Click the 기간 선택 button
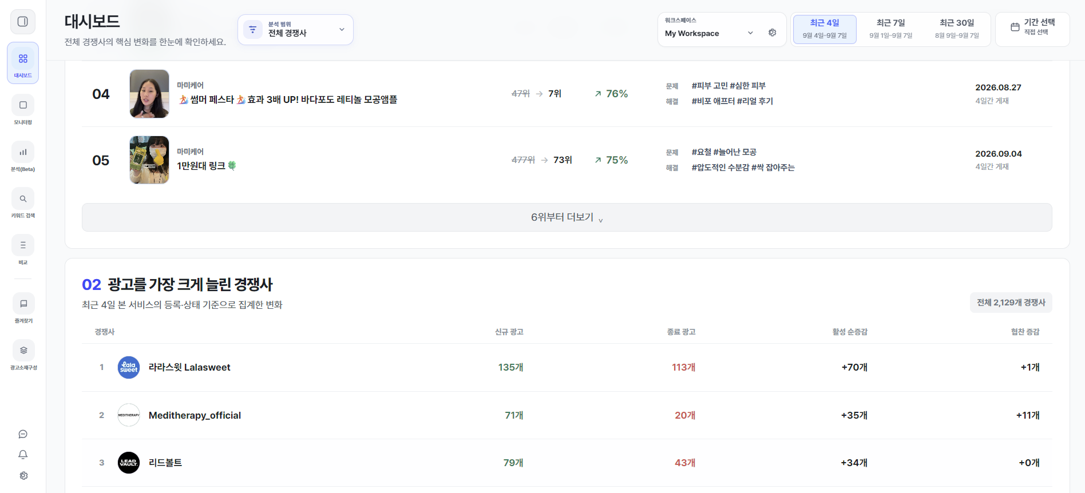The image size is (1085, 493). point(1032,29)
